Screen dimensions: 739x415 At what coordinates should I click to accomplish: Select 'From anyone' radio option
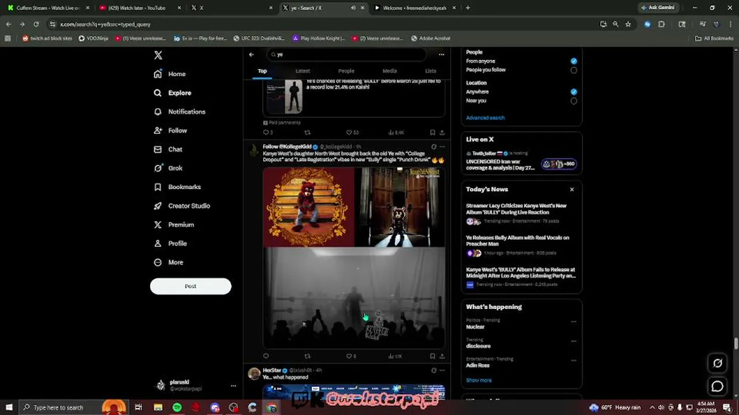pos(573,61)
